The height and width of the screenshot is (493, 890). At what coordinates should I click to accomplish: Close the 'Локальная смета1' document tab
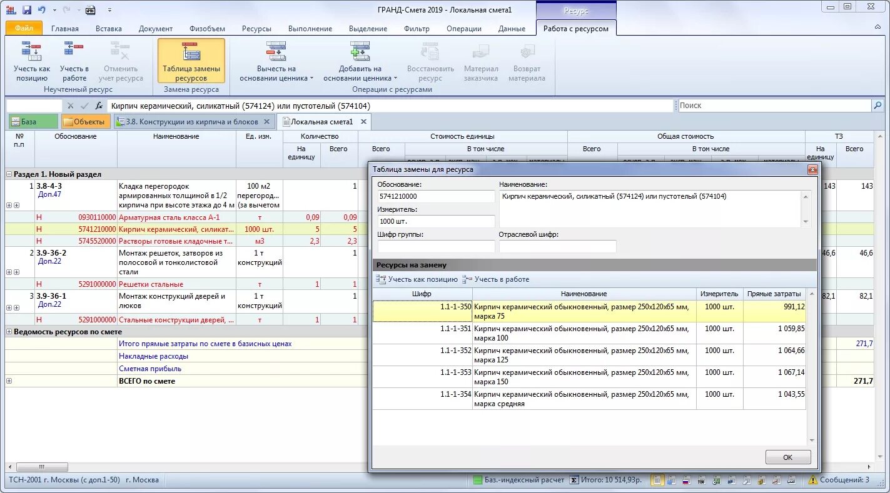point(364,122)
